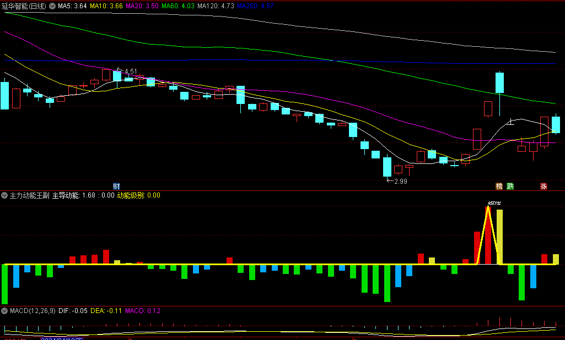Click the green 跌 marker icon
Screen dimensions: 565x340
pos(510,187)
